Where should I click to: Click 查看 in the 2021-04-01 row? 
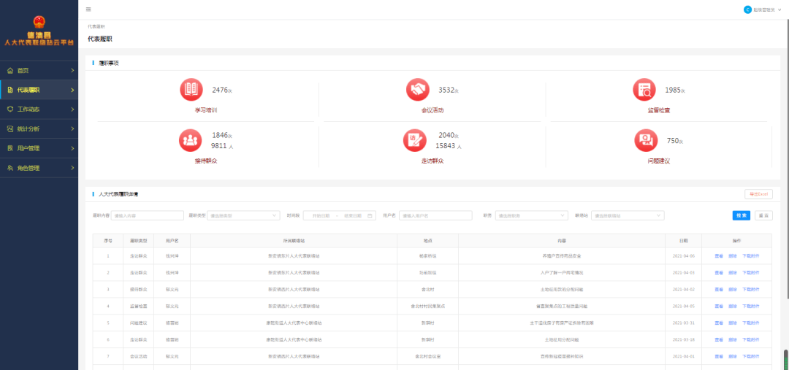pos(719,356)
